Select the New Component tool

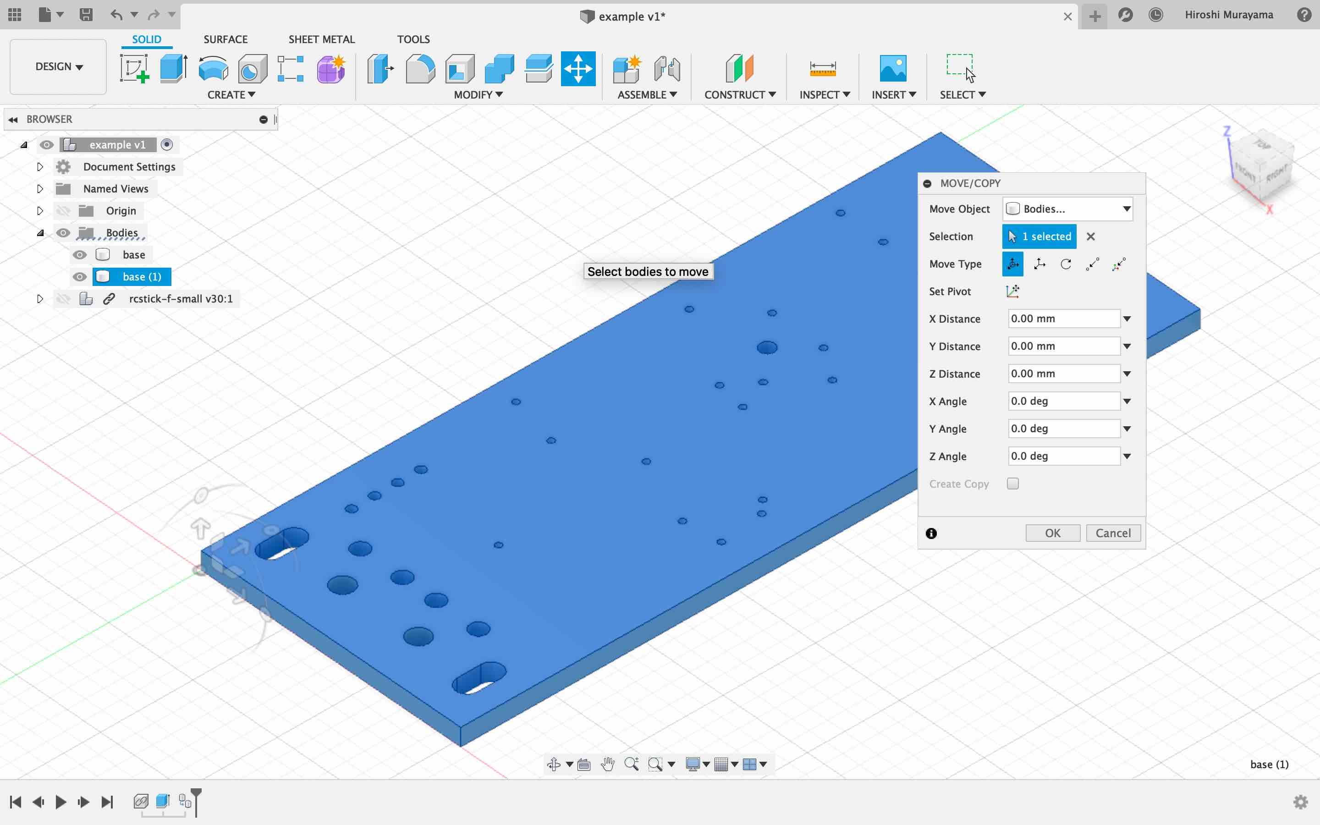click(x=627, y=69)
